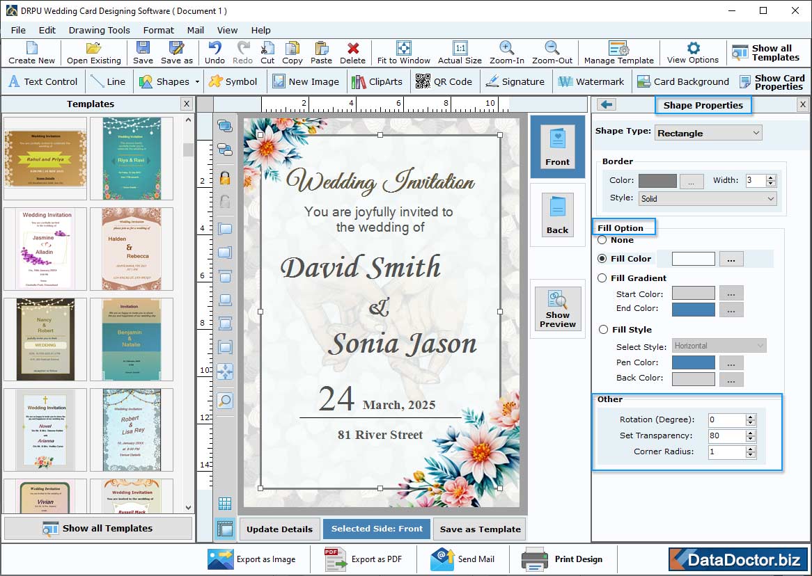Switch to the Back card side
812x576 pixels.
557,215
